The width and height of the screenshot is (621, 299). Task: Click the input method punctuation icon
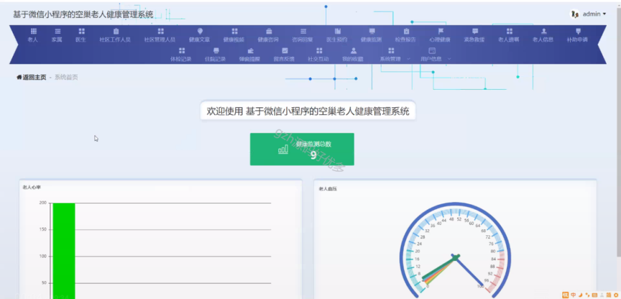[x=587, y=295]
